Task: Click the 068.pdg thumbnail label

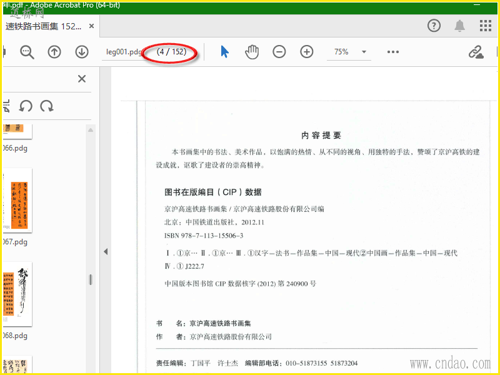Action: click(14, 336)
